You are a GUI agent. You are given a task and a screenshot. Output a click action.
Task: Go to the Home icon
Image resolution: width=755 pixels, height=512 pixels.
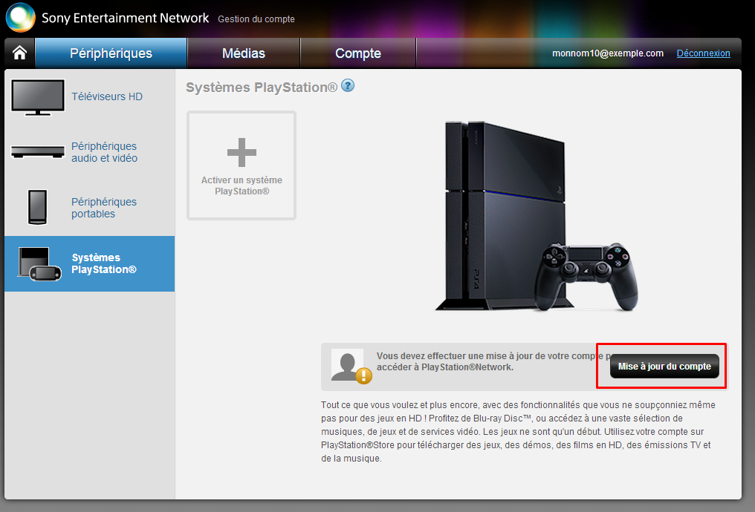[20, 53]
